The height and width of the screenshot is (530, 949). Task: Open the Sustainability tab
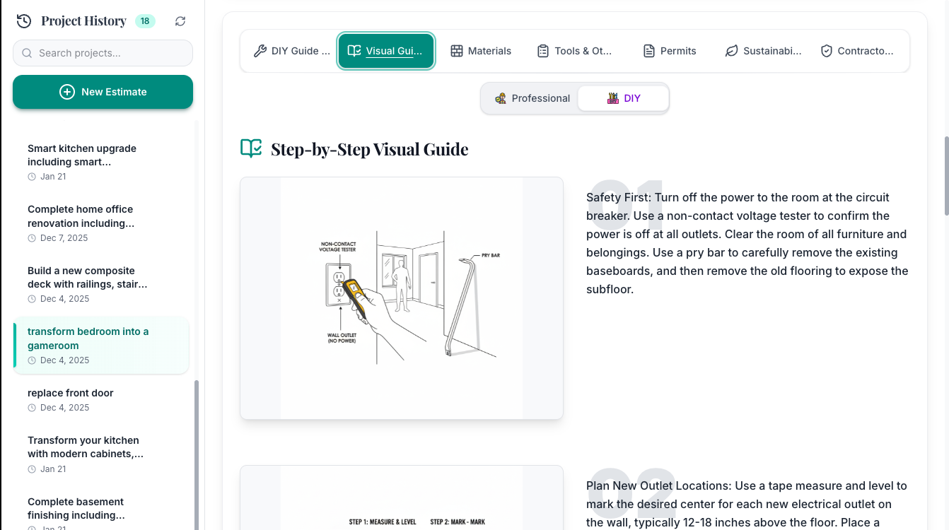pos(764,50)
